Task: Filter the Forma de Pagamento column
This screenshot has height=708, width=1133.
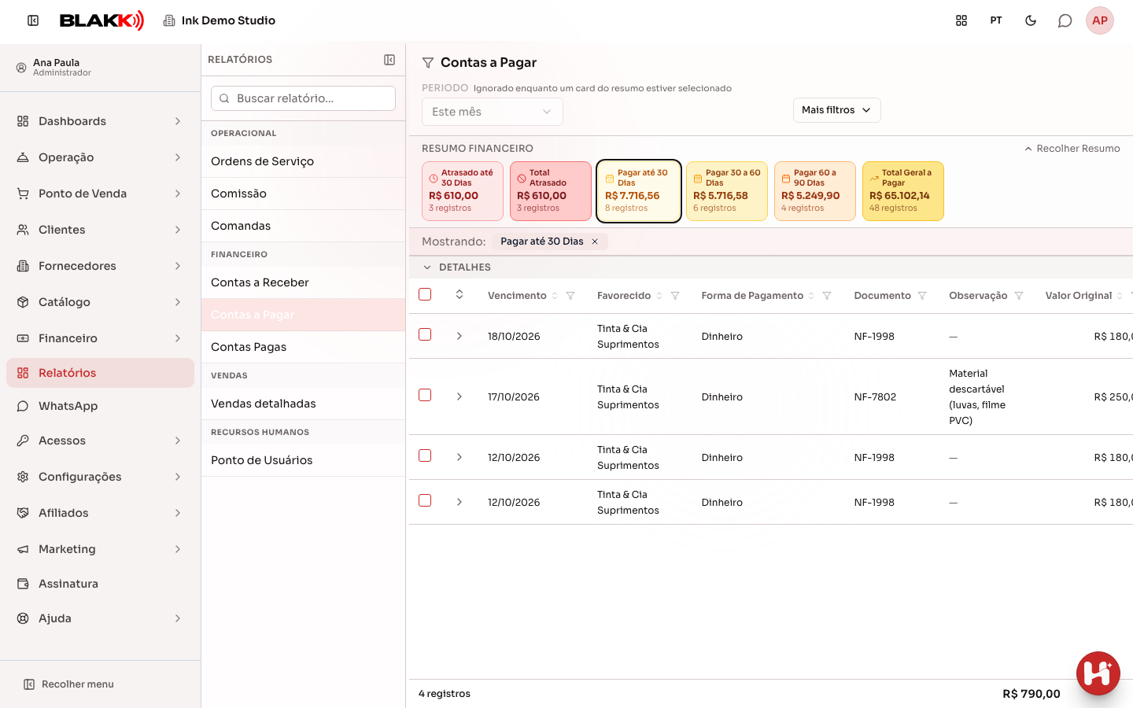Action: pyautogui.click(x=827, y=296)
